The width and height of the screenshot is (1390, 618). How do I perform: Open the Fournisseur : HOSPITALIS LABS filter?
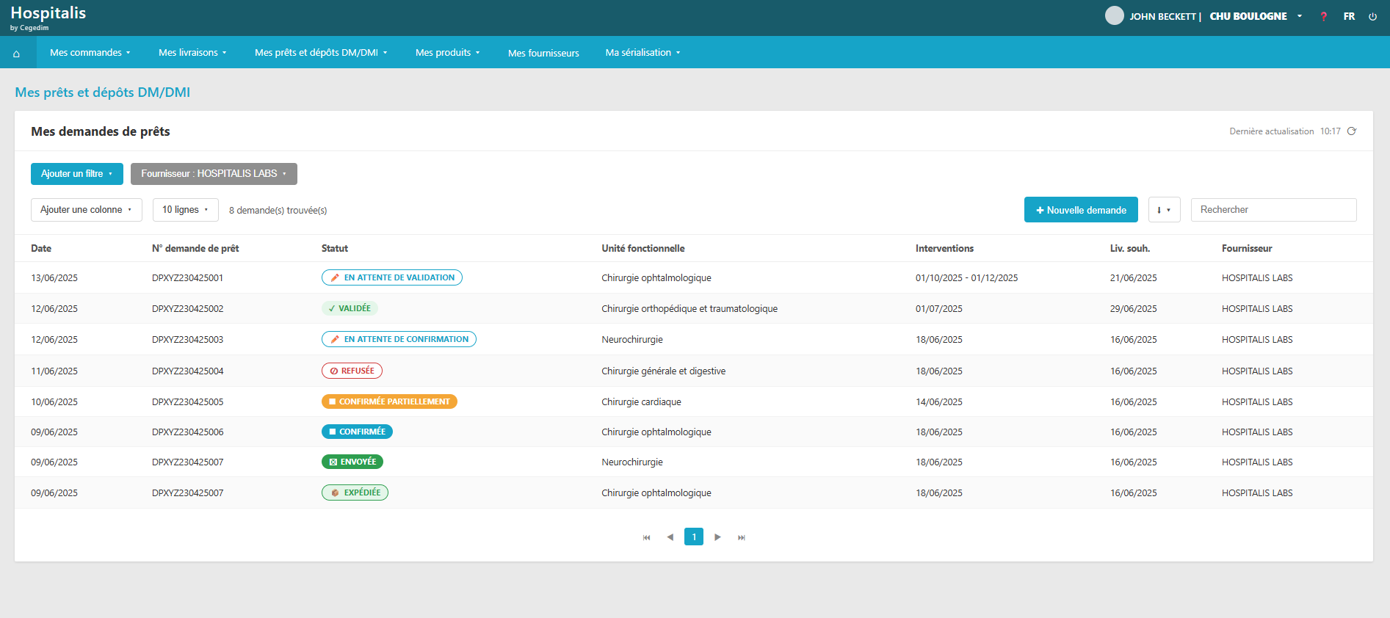214,174
